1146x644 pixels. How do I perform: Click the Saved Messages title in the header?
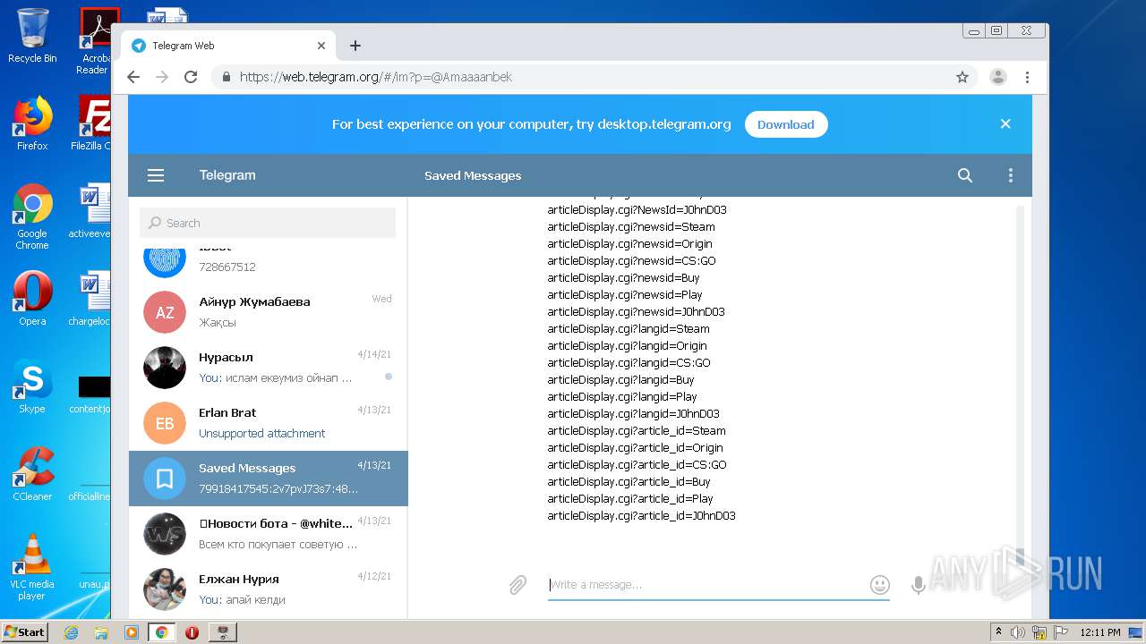point(473,175)
